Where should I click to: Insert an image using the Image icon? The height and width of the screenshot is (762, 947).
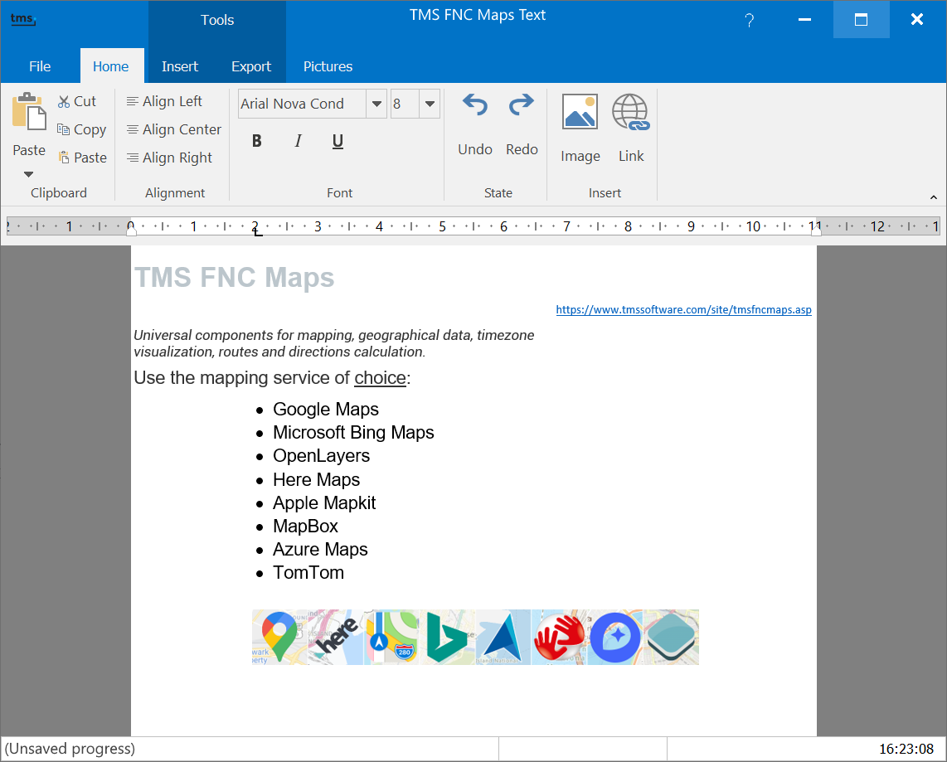click(x=580, y=110)
